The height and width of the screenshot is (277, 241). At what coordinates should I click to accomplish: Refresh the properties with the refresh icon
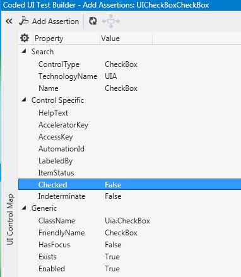click(x=93, y=21)
